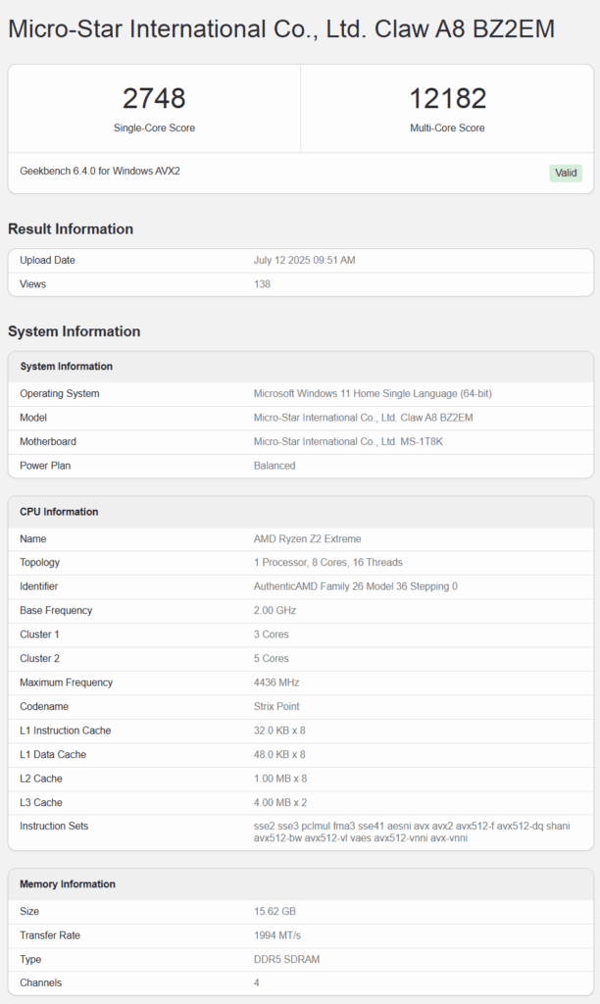600x1004 pixels.
Task: Select the upload date July 12 2025 09:51 AM
Action: [x=304, y=260]
